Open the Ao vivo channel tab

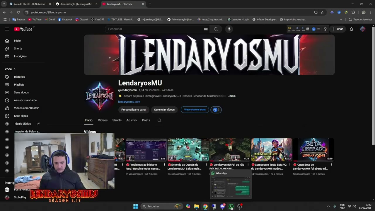132,120
